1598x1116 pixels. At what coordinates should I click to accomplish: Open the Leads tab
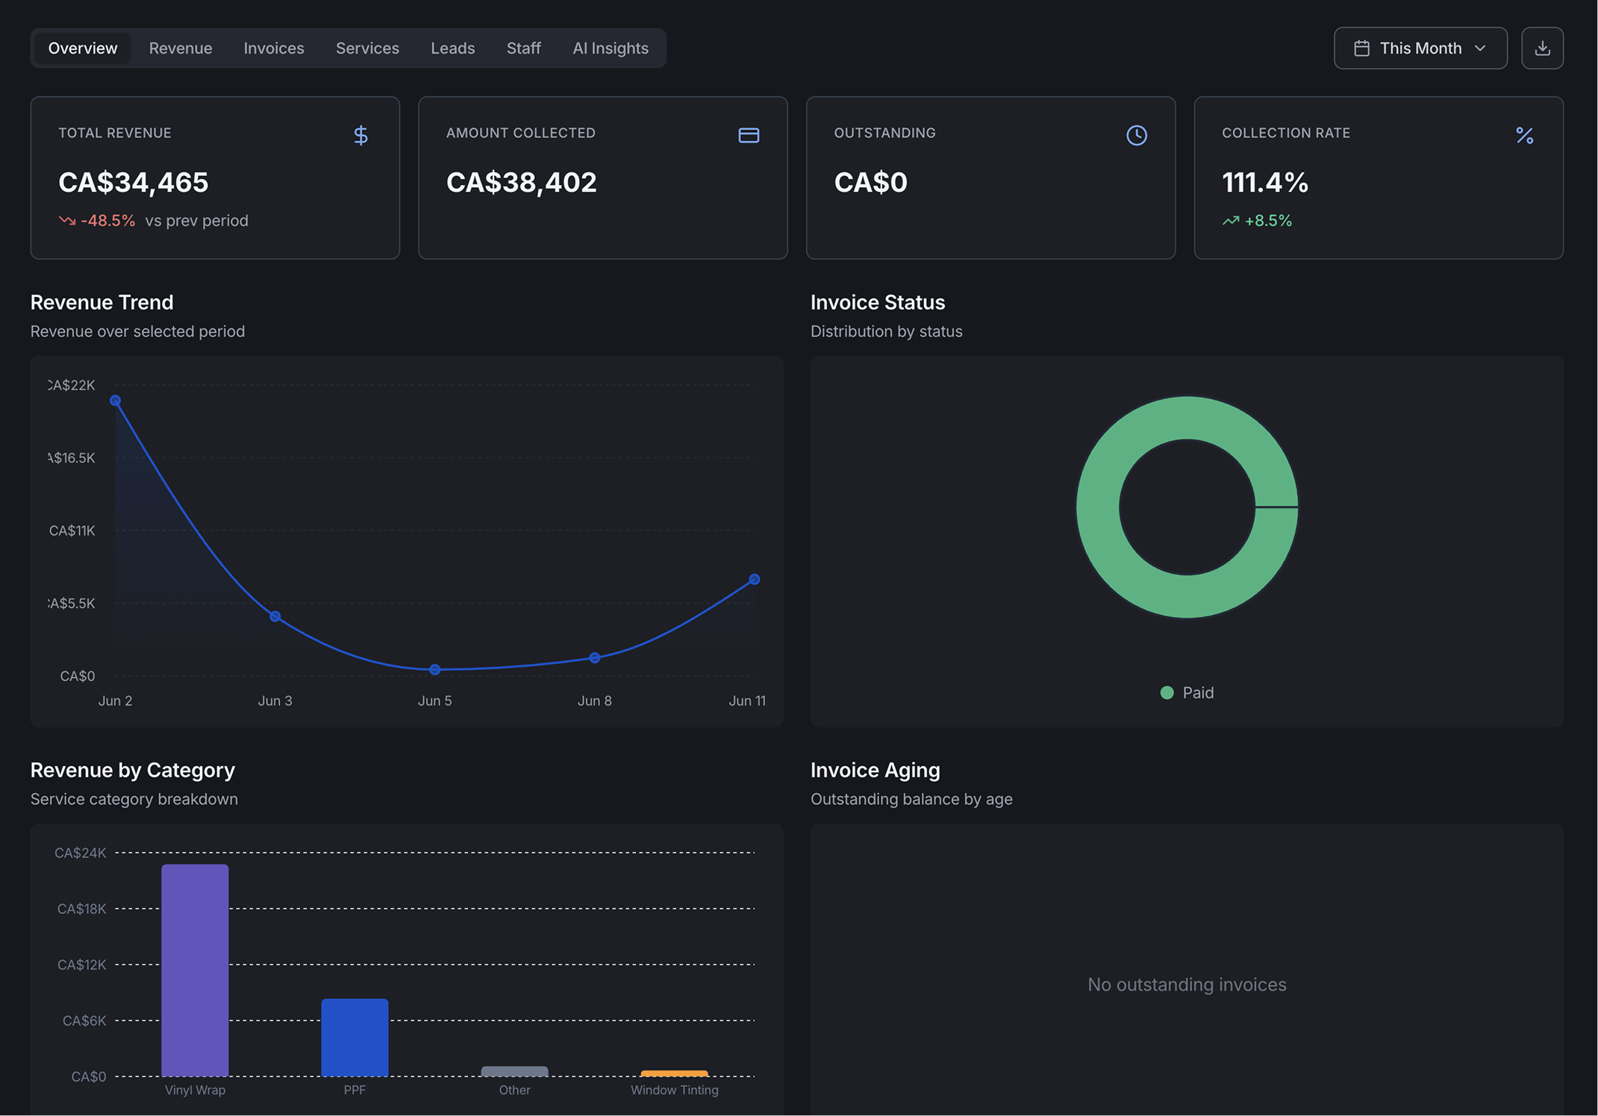tap(452, 48)
